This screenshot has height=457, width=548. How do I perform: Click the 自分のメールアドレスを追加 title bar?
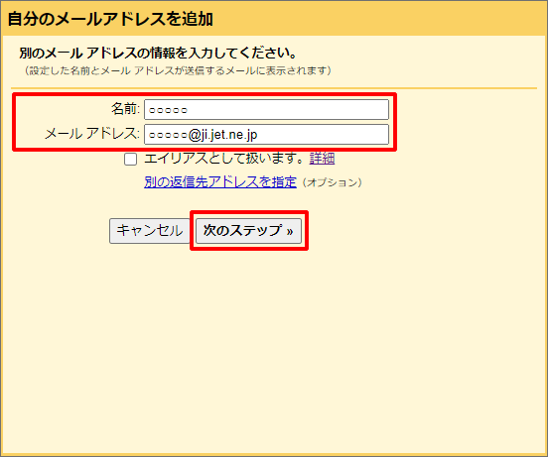[274, 18]
